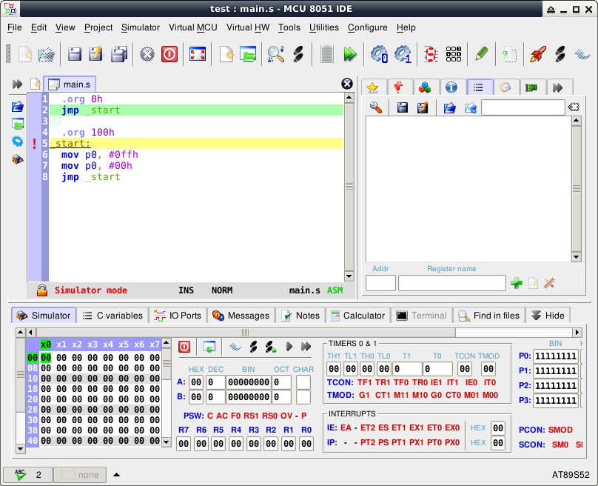
Task: Click the green double-arrow Run icon in toolbar
Action: pyautogui.click(x=350, y=54)
